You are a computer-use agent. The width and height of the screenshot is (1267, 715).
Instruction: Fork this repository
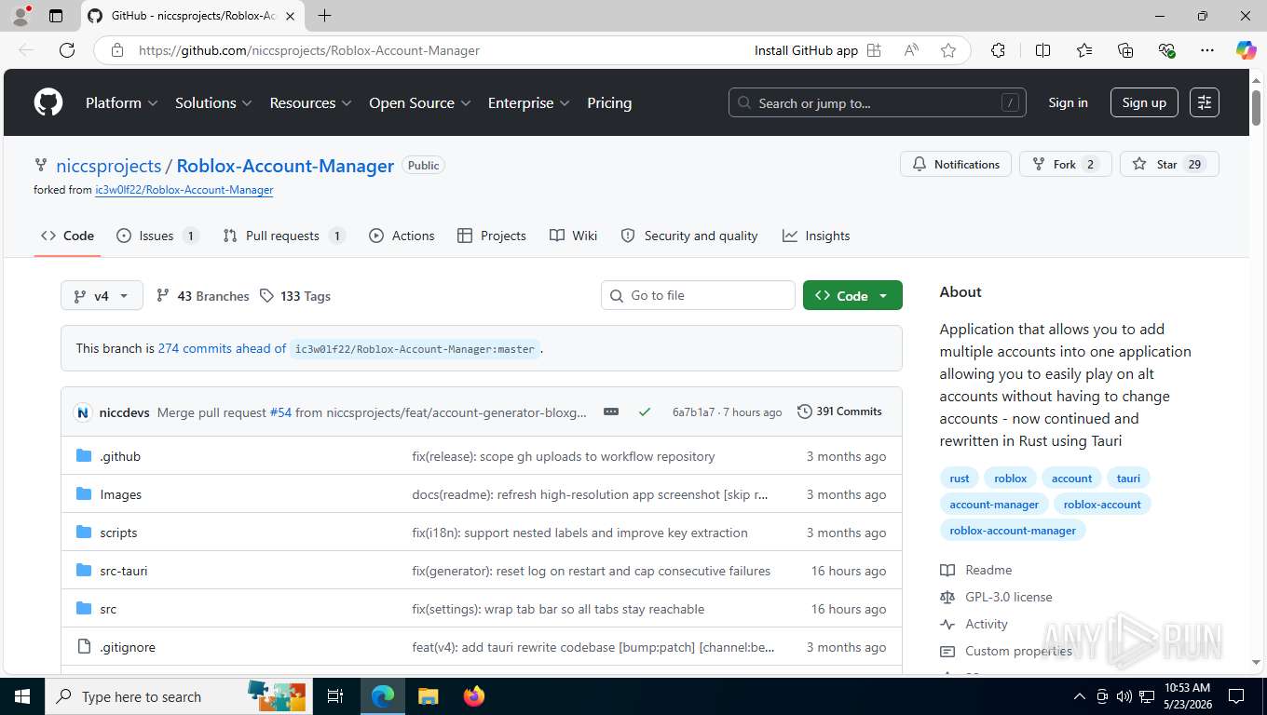[x=1066, y=164]
